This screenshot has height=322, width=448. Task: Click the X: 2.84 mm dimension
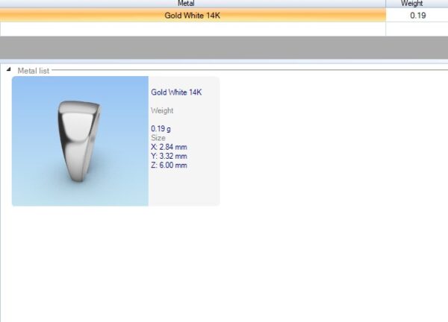point(169,147)
